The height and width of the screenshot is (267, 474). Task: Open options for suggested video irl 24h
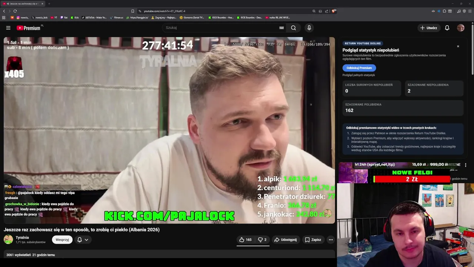tap(465, 165)
